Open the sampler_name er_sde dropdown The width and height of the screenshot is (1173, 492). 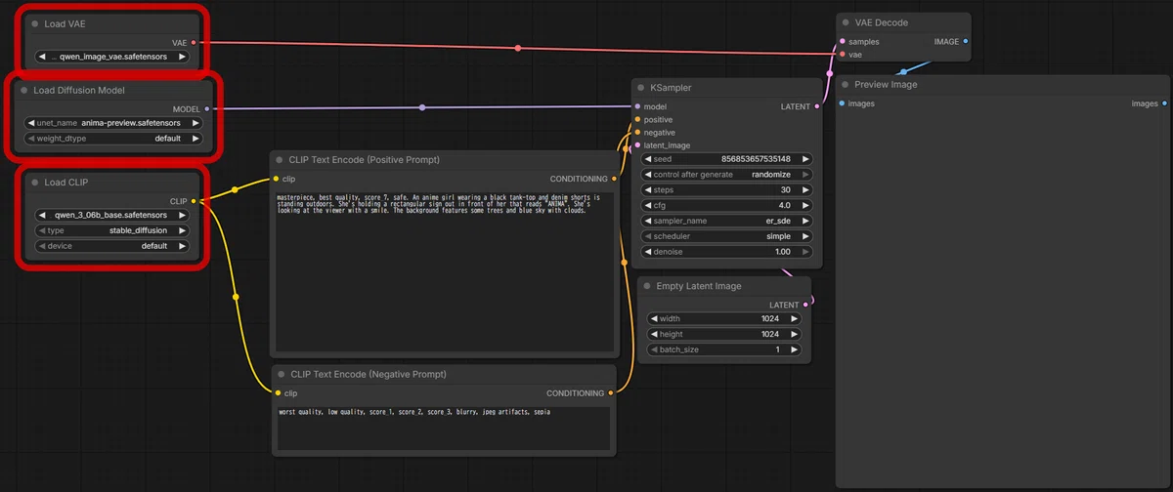click(x=726, y=221)
